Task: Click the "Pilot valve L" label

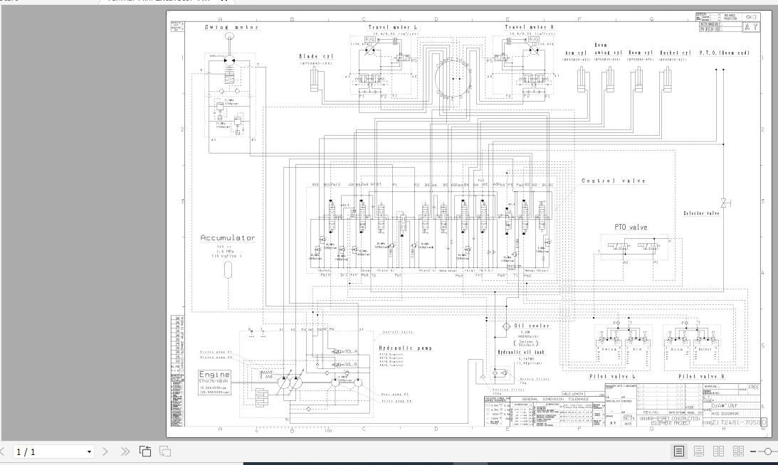Action: (612, 376)
